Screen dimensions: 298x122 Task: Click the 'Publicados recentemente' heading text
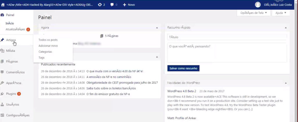[58, 64]
